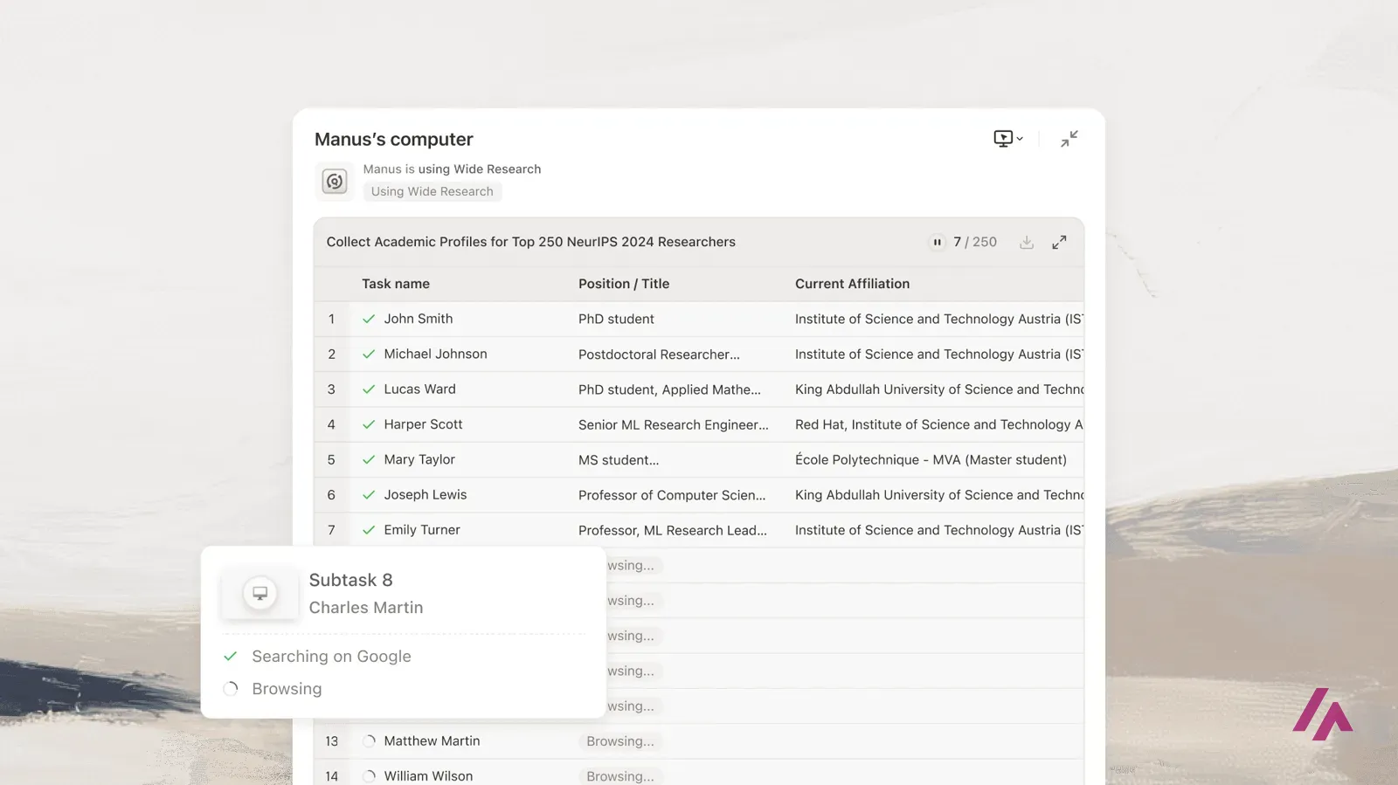Image resolution: width=1398 pixels, height=785 pixels.
Task: Open the Matthew Martin row
Action: pos(699,740)
